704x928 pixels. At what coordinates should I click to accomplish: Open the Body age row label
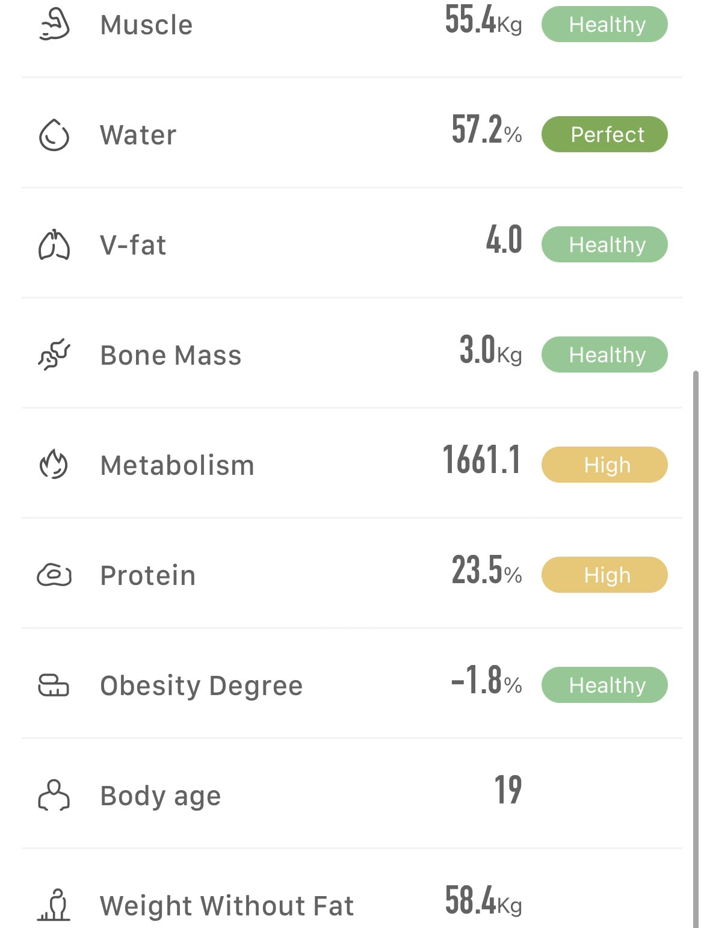[161, 796]
